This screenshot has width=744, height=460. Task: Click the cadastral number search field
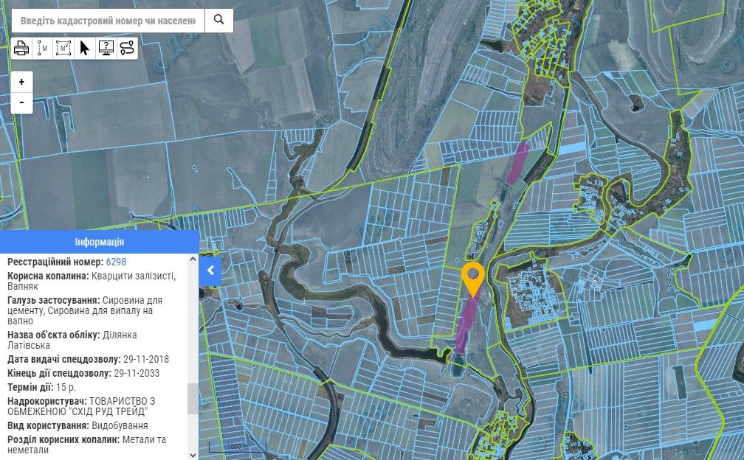[108, 21]
